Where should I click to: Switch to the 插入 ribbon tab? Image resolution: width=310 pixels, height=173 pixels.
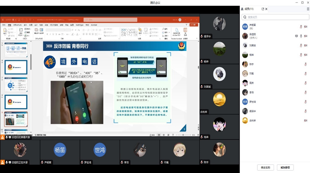click(25, 25)
